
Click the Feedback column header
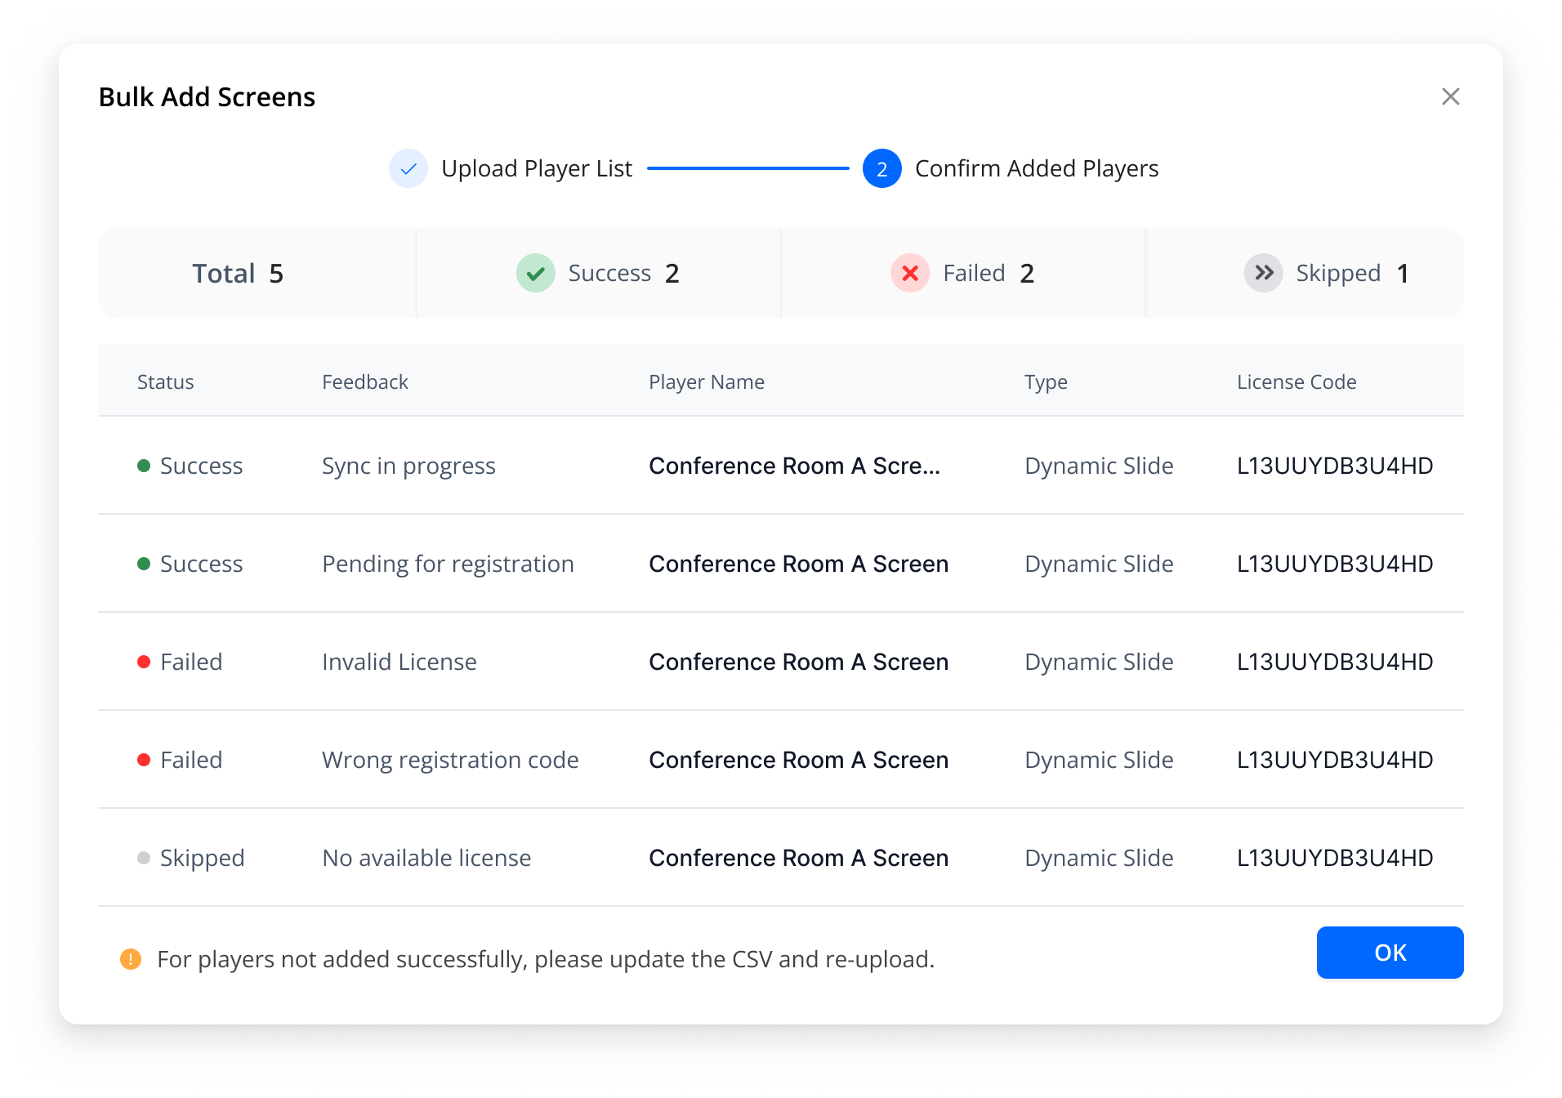(x=364, y=382)
